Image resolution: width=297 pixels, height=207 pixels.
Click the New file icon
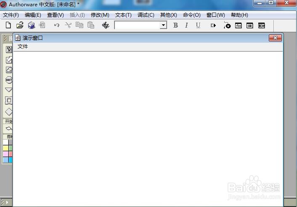[x=8, y=25]
